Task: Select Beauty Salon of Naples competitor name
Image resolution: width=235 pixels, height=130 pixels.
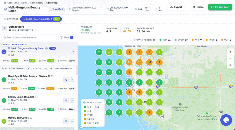Action: click(x=21, y=97)
